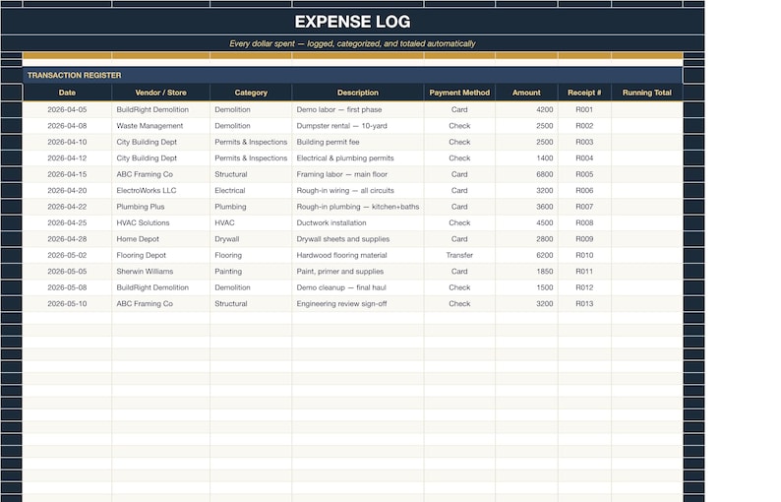Click the Waste Management vendor cell
Viewport: 781px width, 502px height.
click(x=161, y=126)
